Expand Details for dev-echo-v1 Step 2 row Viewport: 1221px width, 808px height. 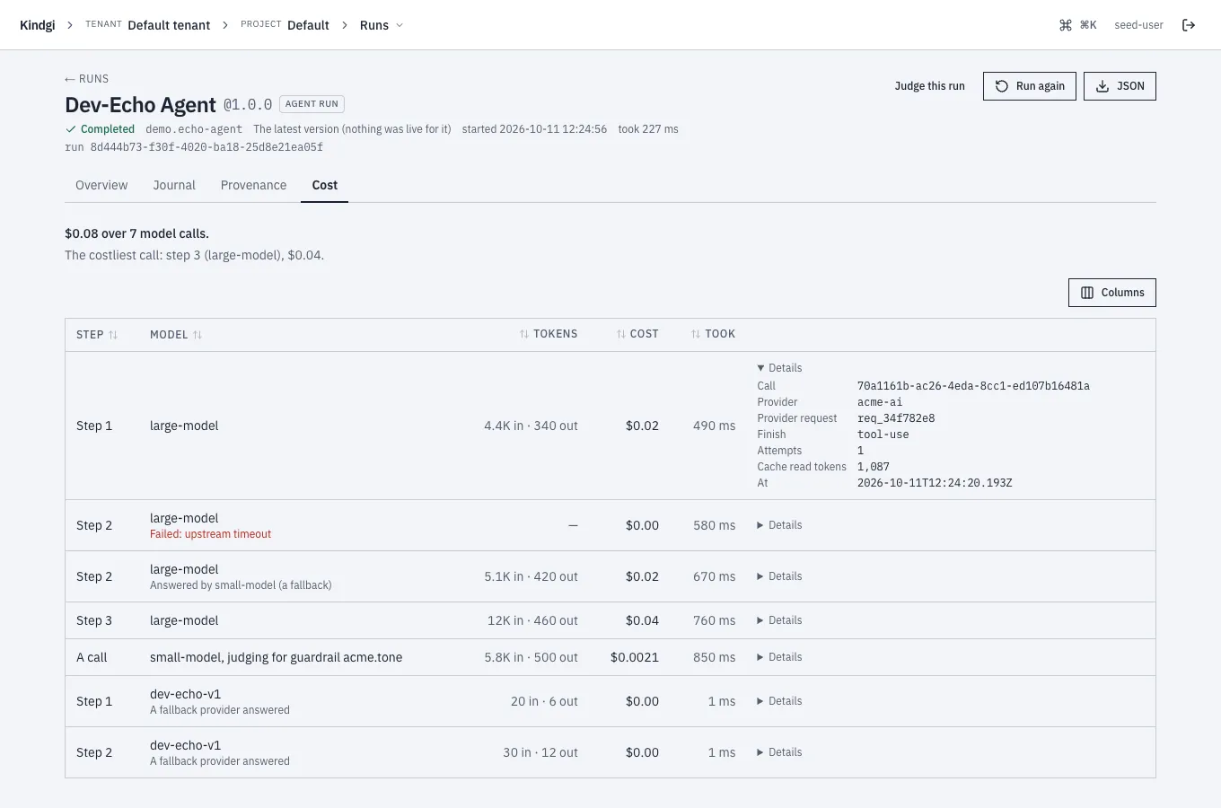[779, 752]
